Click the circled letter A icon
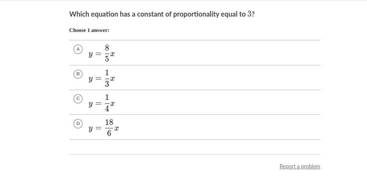Screen dimensions: 367x187 [x=78, y=49]
